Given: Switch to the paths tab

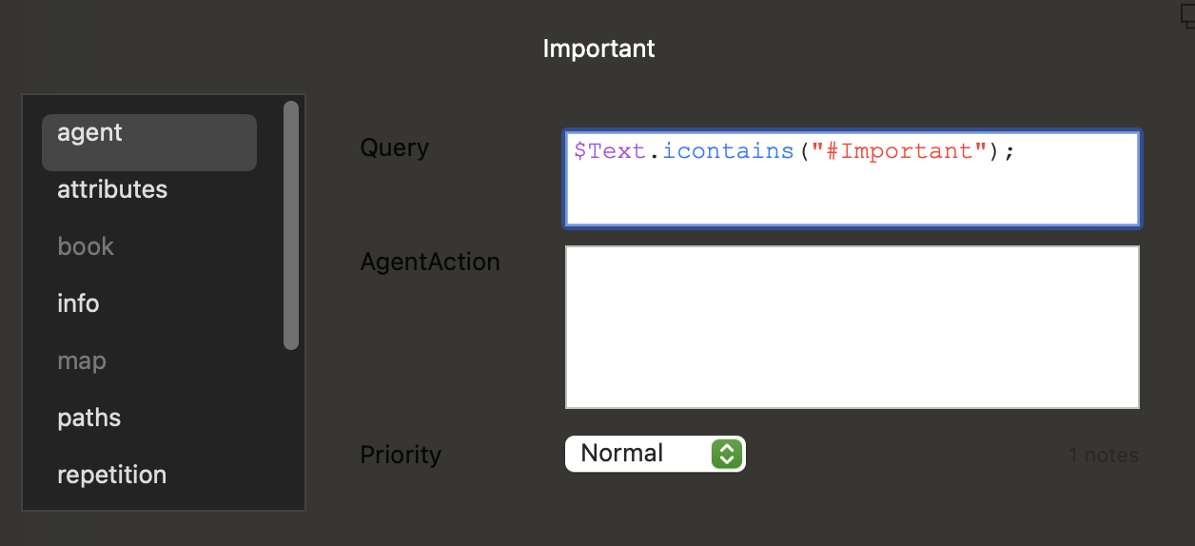Looking at the screenshot, I should 89,418.
